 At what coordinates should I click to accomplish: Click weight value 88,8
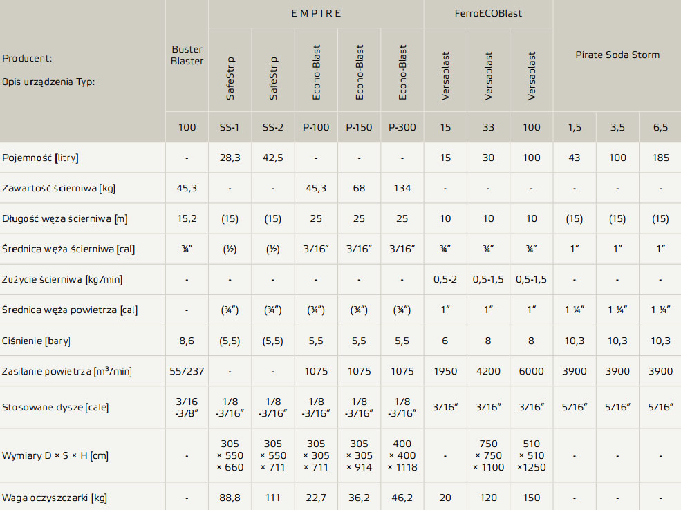(x=230, y=498)
